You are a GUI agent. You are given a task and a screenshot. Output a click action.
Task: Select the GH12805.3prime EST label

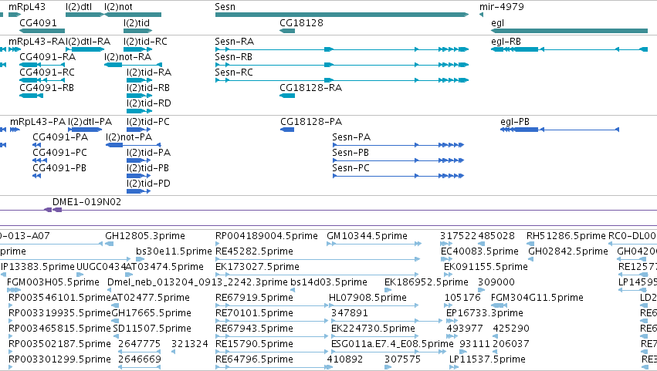(x=145, y=236)
